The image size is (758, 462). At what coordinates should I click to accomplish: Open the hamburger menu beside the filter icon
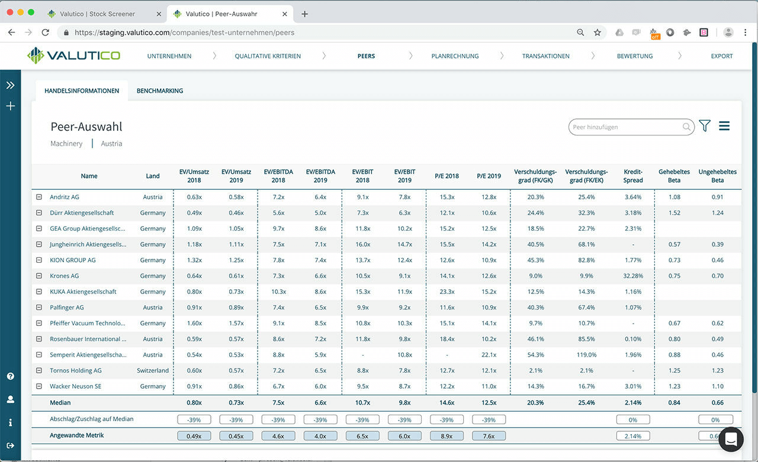[x=724, y=125]
